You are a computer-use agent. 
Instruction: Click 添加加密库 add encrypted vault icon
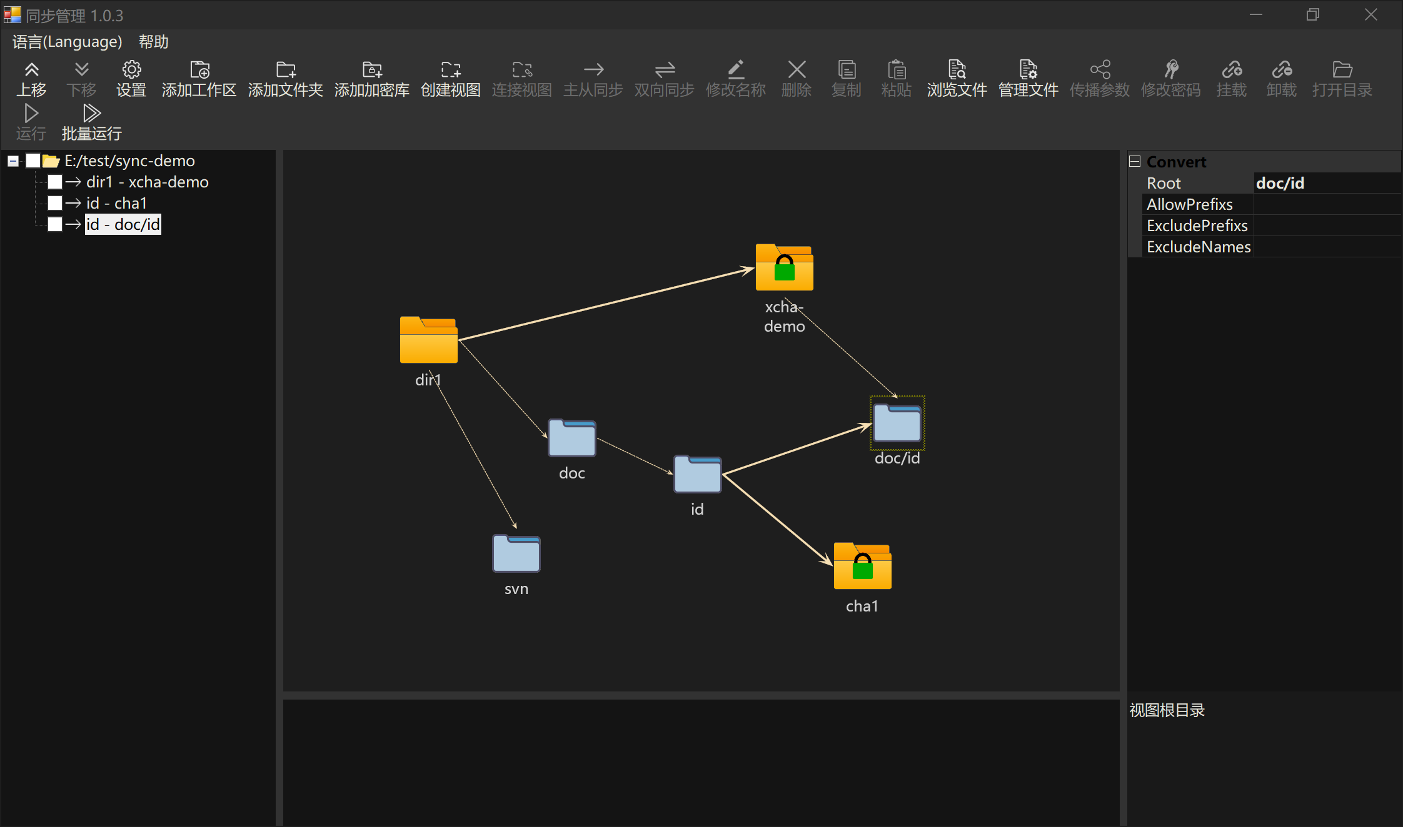pyautogui.click(x=371, y=70)
